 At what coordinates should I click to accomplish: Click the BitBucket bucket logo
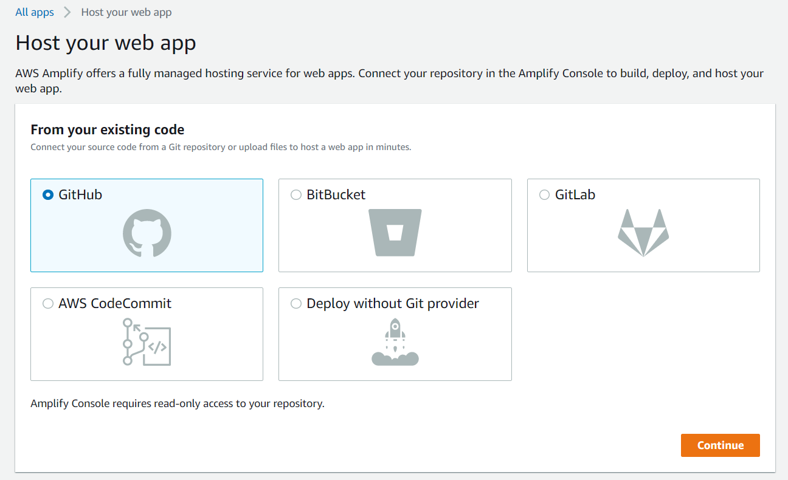(x=395, y=233)
